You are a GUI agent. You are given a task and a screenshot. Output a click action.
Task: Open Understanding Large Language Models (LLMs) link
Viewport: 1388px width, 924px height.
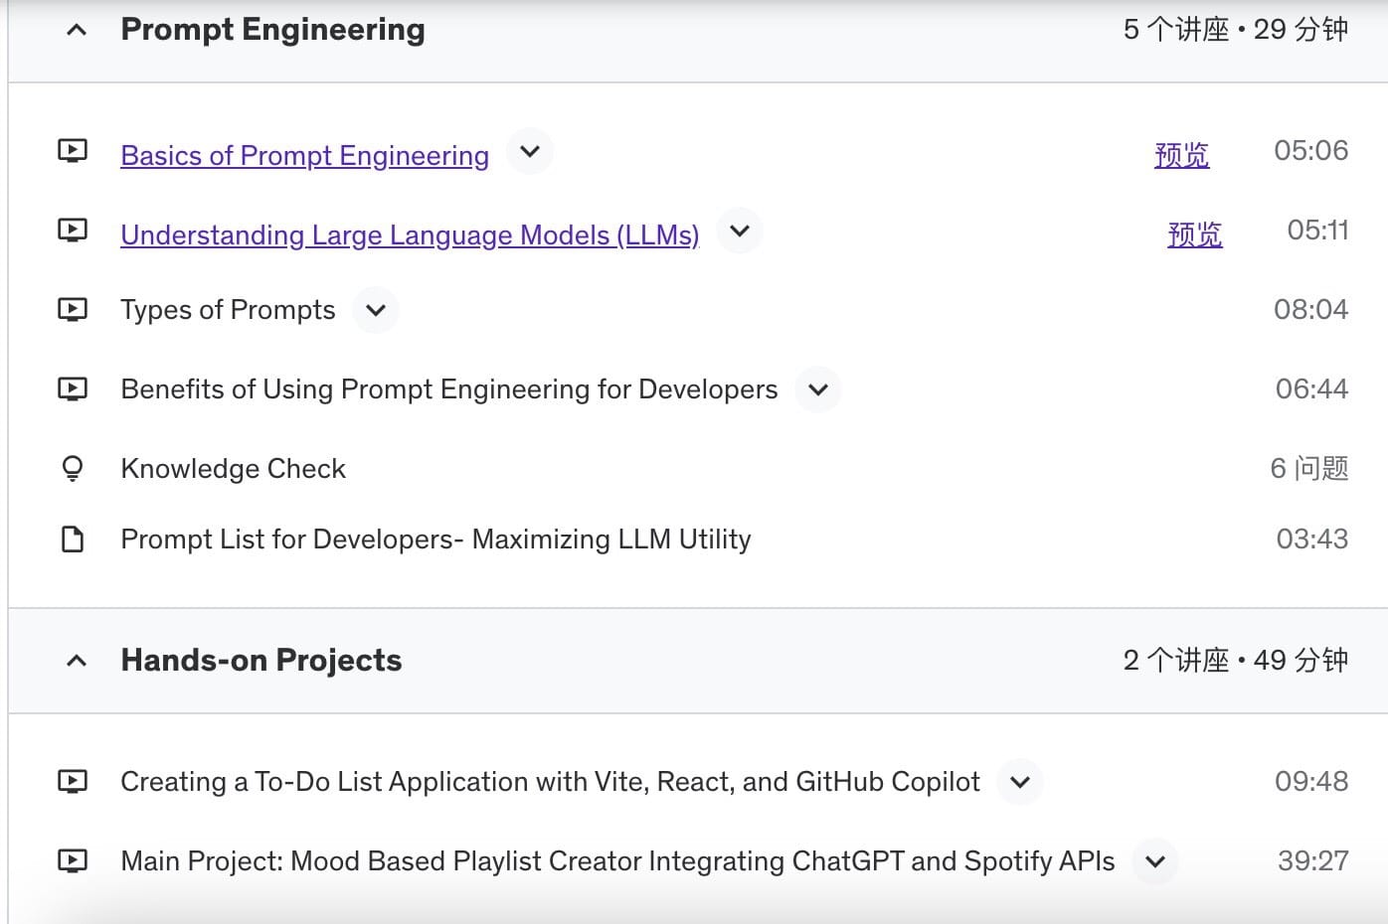(x=410, y=235)
